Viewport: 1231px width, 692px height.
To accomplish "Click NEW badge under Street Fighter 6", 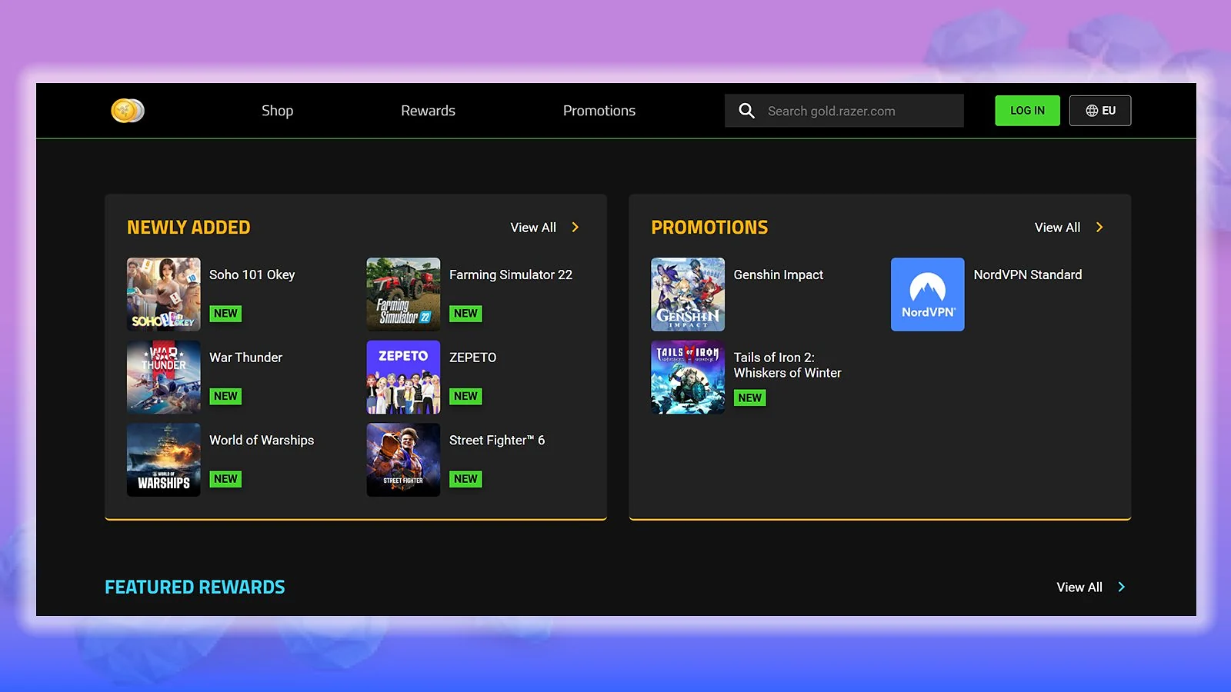I will [465, 479].
